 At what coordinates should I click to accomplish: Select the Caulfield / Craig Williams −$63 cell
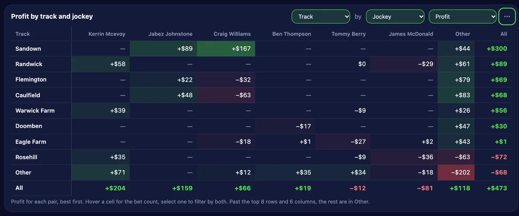click(226, 95)
